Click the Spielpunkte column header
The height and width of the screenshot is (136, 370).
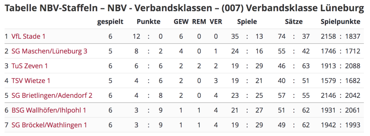click(340, 22)
